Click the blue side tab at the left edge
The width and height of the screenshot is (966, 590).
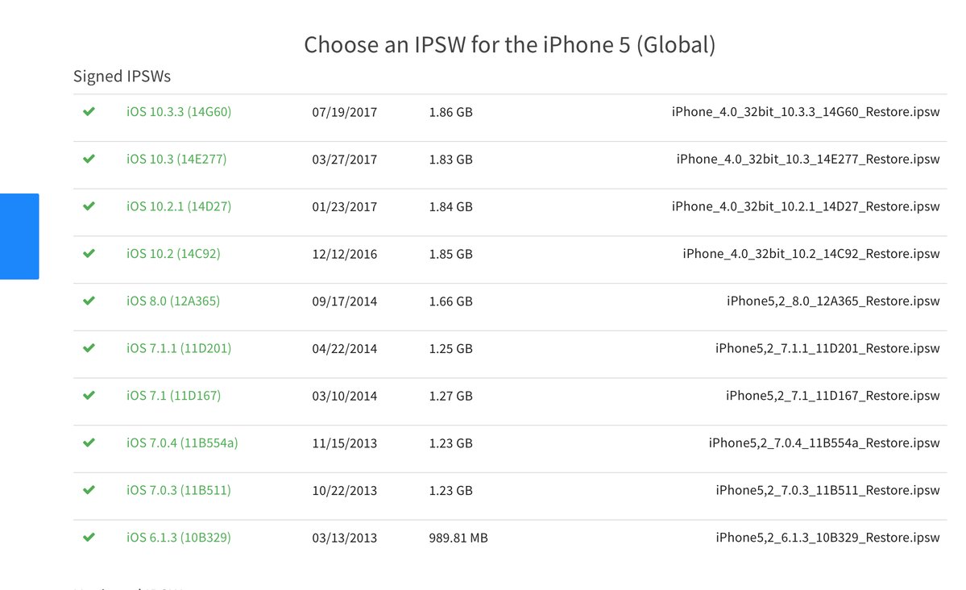[x=19, y=236]
